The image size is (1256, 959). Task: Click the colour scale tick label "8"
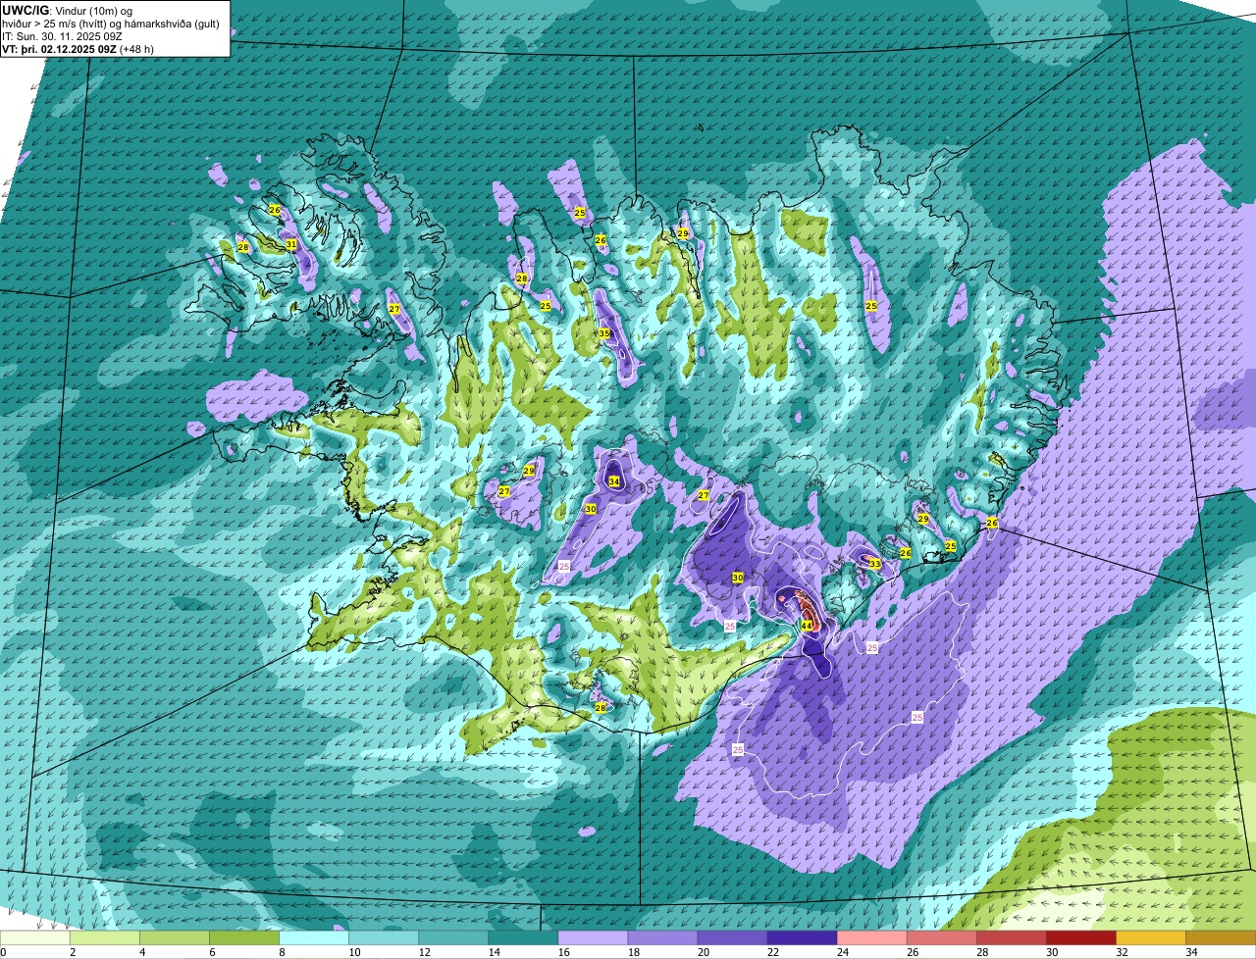(282, 952)
